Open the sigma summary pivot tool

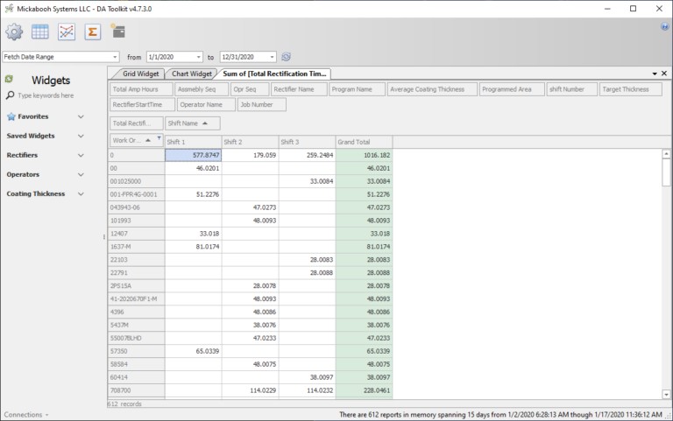[x=92, y=32]
